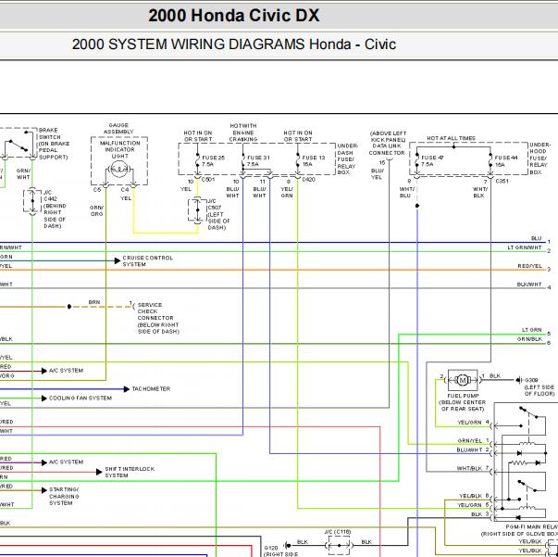
Task: Click the 'DATA LINK CONNECTOR' label
Action: point(387,149)
